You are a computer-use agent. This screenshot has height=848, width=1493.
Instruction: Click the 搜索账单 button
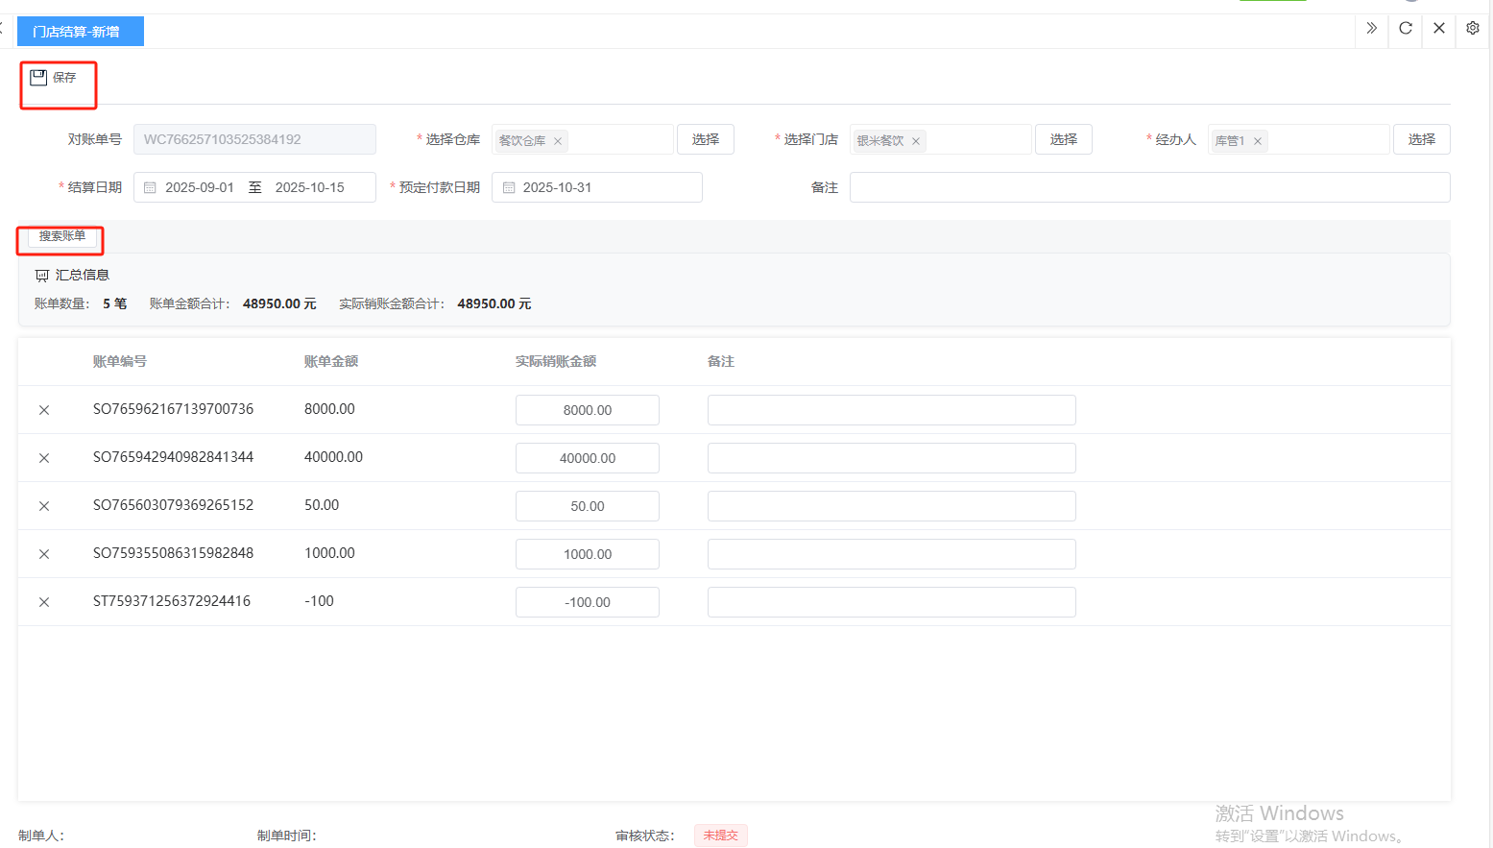[x=61, y=236]
